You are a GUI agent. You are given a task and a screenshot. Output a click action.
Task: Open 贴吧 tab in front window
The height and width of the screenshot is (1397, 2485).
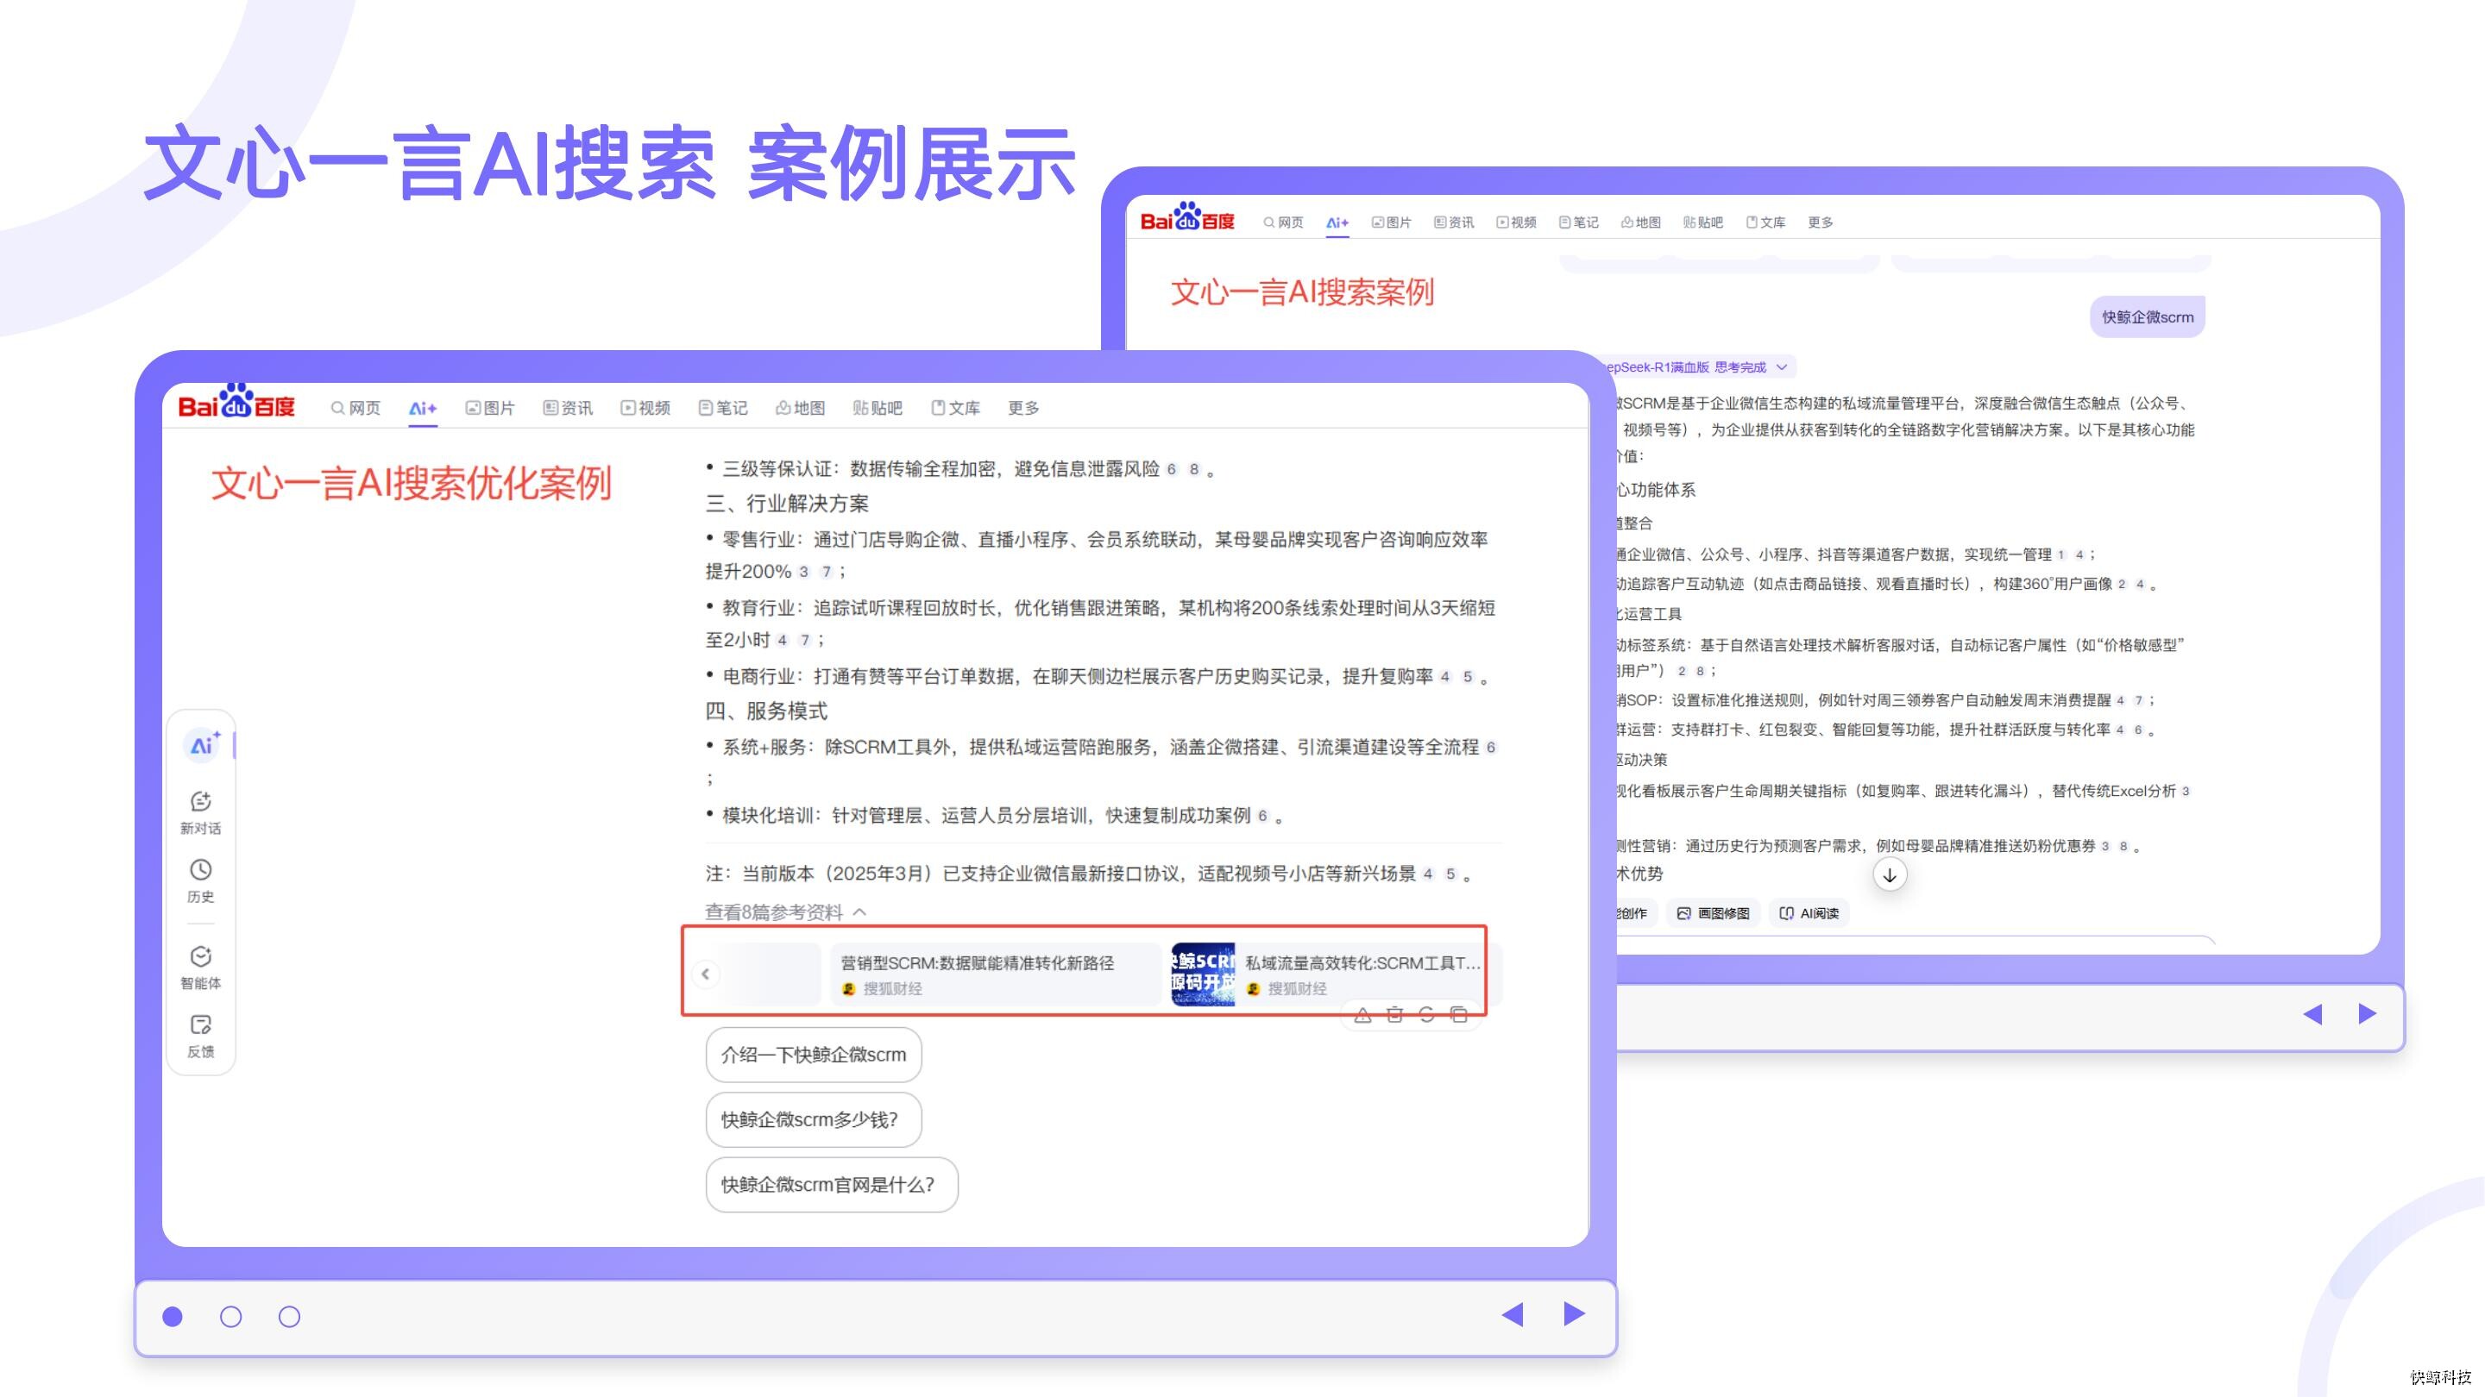(x=878, y=408)
